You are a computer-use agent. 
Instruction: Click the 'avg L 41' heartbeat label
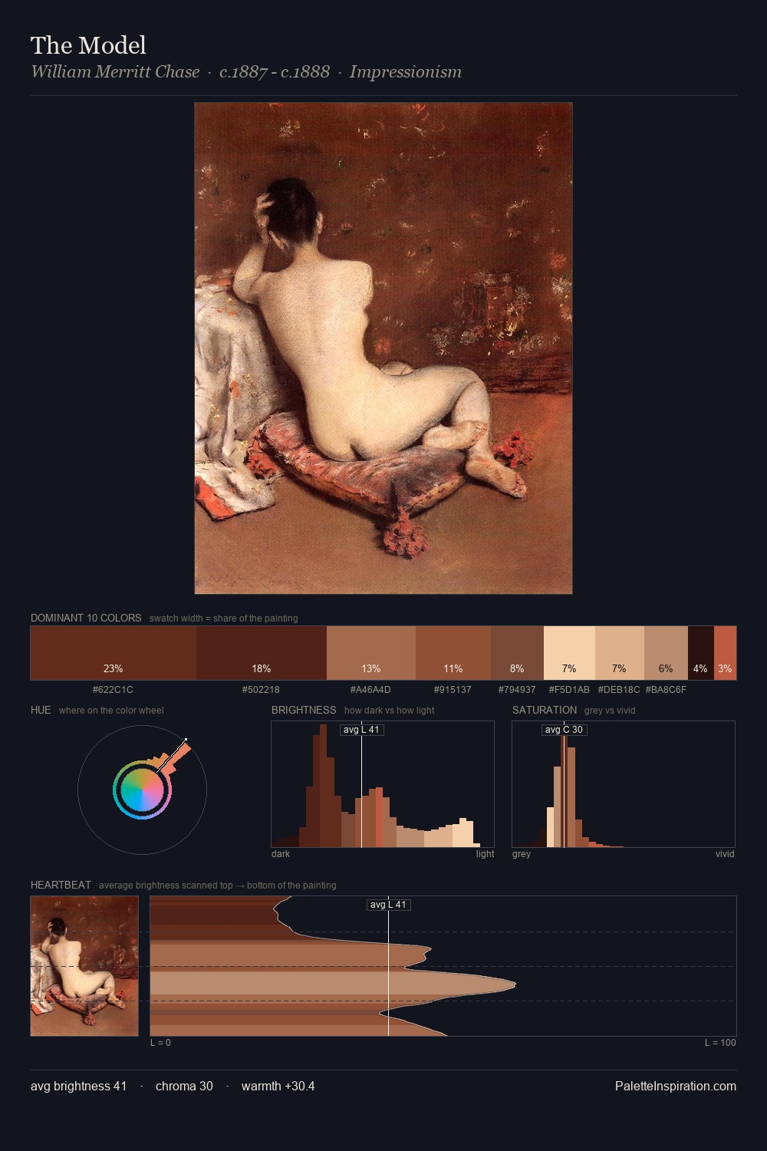[389, 905]
